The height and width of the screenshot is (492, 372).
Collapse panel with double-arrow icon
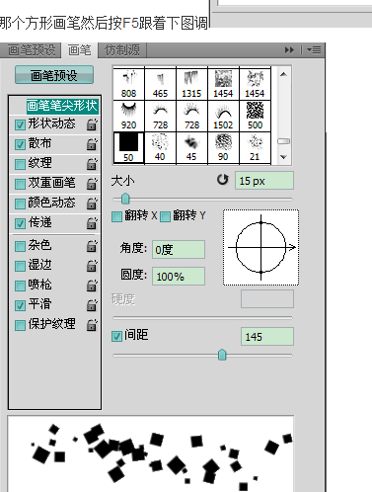click(x=289, y=50)
